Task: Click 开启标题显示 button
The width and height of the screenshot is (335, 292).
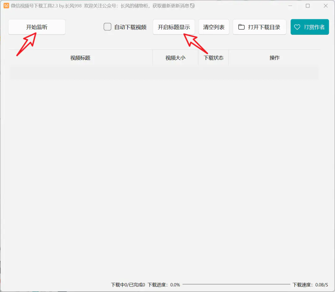Action: tap(174, 27)
